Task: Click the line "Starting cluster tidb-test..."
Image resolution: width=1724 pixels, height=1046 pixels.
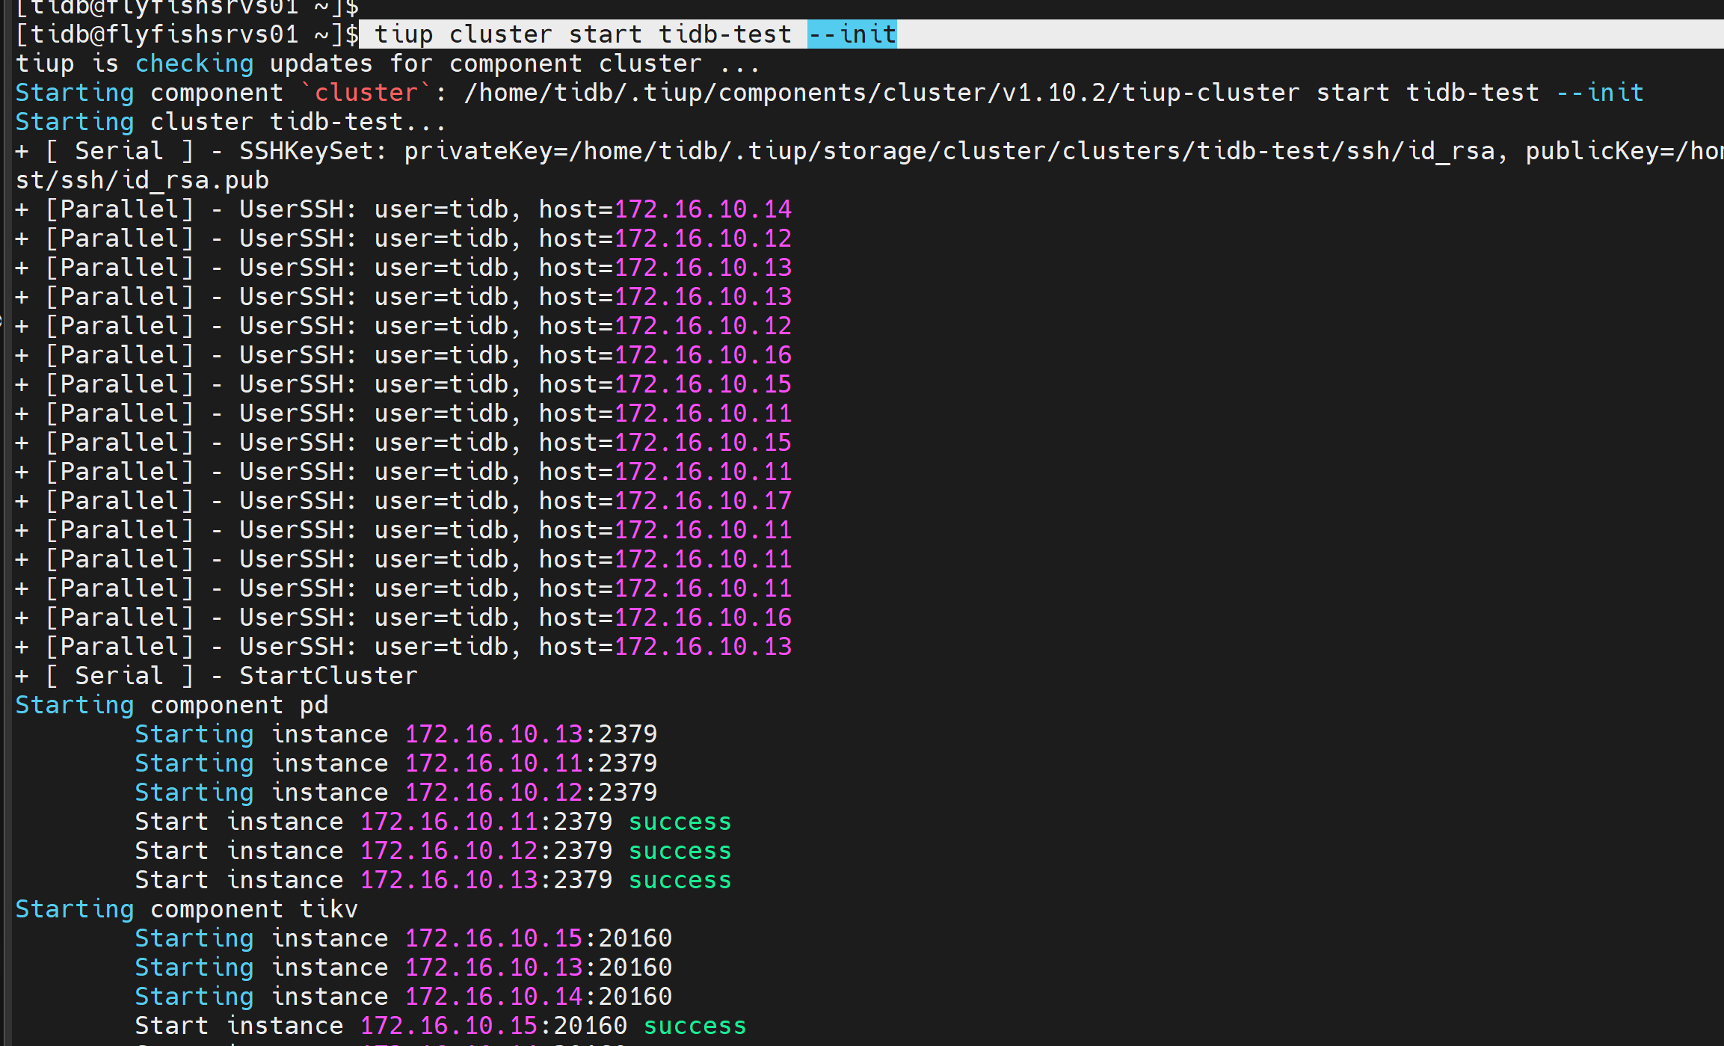Action: [x=231, y=122]
